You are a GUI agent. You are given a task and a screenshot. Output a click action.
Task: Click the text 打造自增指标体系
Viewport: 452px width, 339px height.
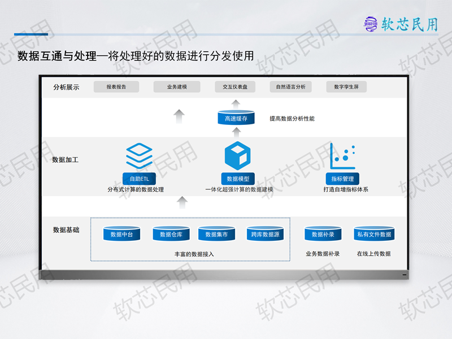346,189
